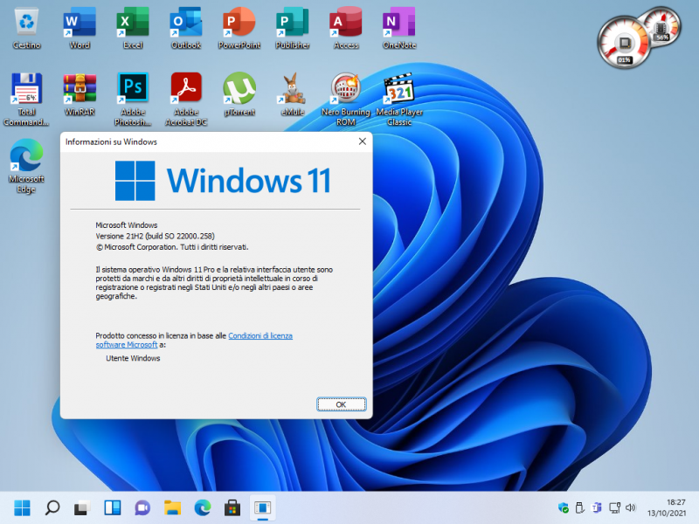Click OK to close the About Windows dialog
The image size is (699, 524).
[x=341, y=403]
